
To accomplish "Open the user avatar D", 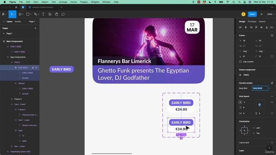I will point(243,14).
